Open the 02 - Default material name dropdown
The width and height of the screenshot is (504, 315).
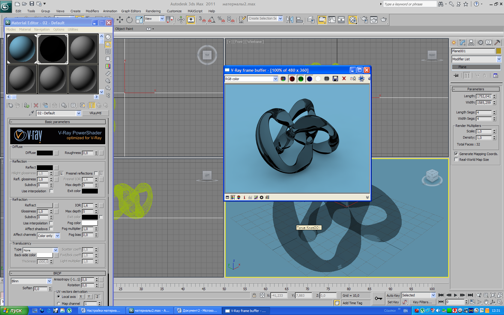pos(59,113)
